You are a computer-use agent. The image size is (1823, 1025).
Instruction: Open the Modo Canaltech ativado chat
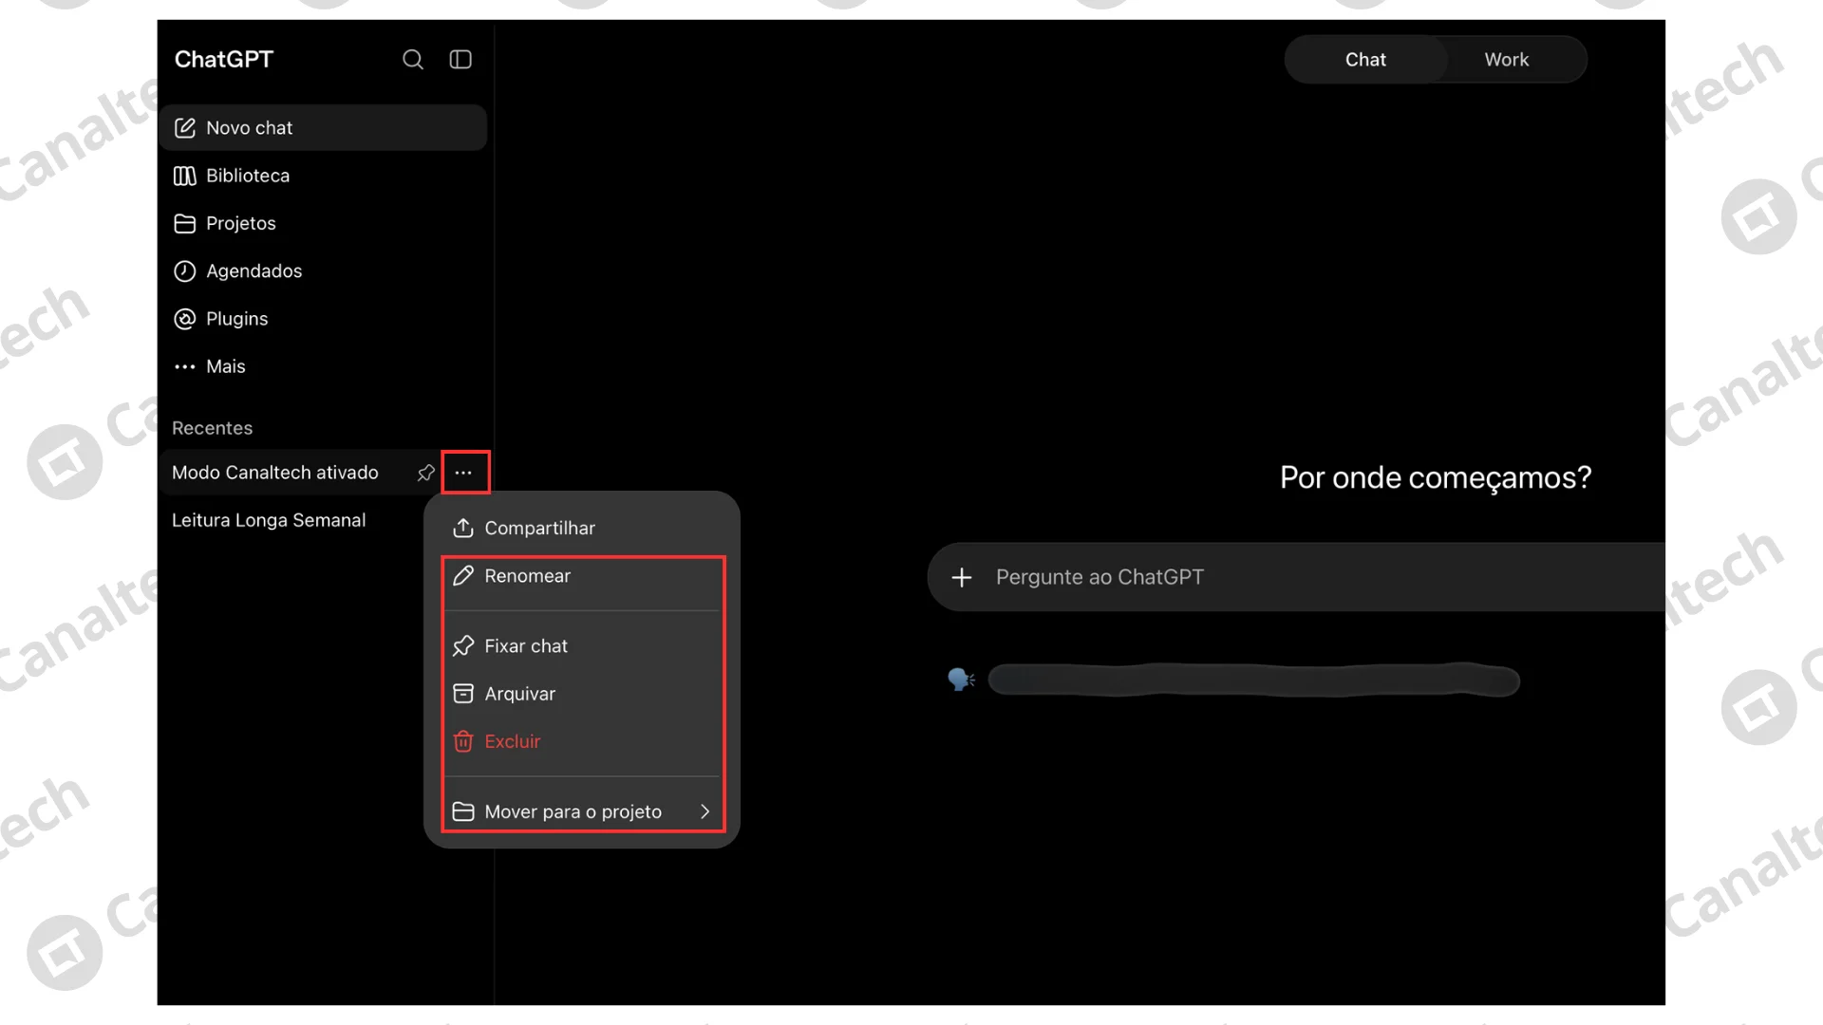point(275,473)
